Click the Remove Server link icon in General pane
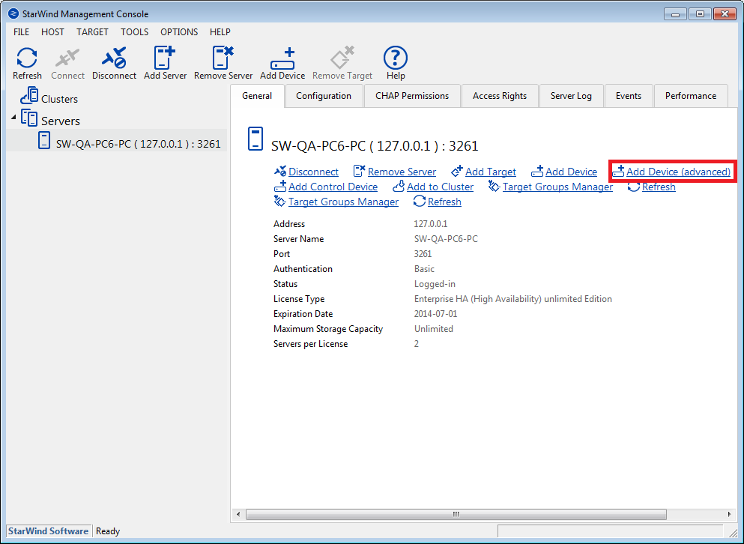The width and height of the screenshot is (744, 544). coord(359,171)
